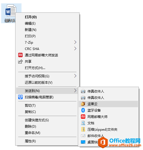The width and height of the screenshot is (143, 150).
Task: Click the first fax recipient printer icon
Action: pos(83,91)
